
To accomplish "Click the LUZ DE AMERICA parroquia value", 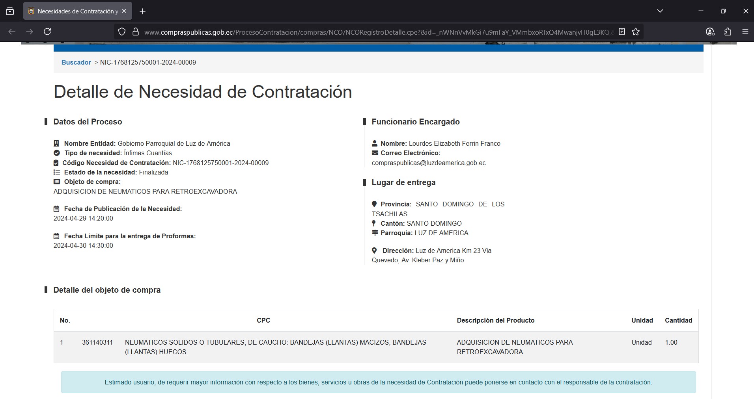I will click(x=441, y=233).
